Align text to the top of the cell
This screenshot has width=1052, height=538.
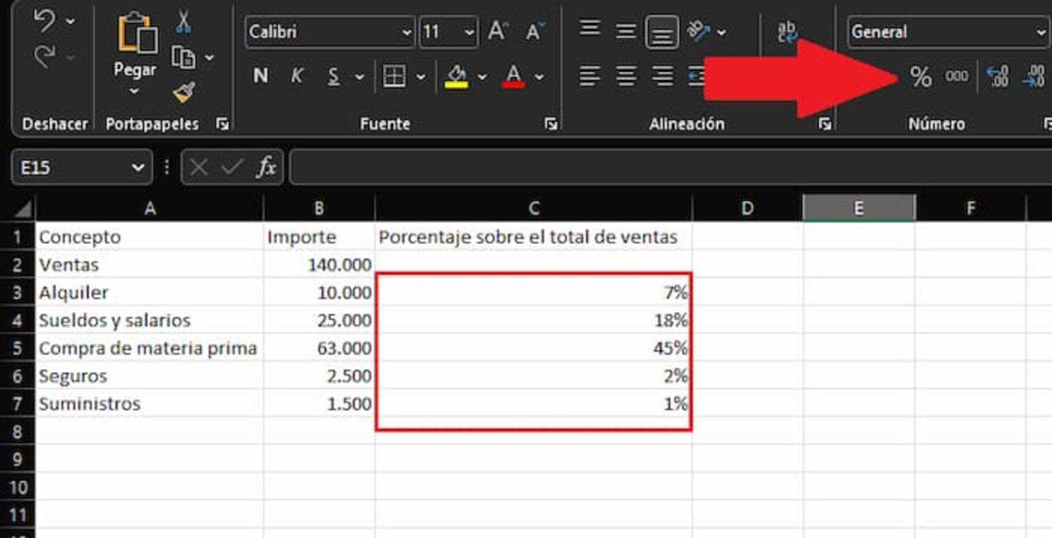tap(590, 29)
